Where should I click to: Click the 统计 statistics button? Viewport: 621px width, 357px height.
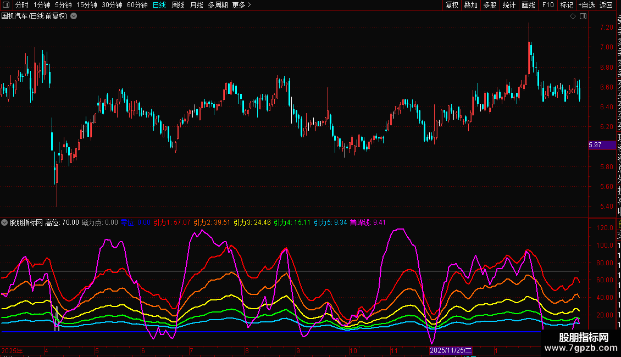[x=509, y=5]
